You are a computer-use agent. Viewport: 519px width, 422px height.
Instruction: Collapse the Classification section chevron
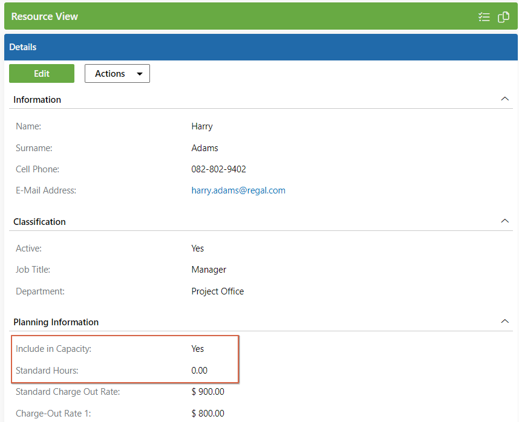[x=504, y=221]
